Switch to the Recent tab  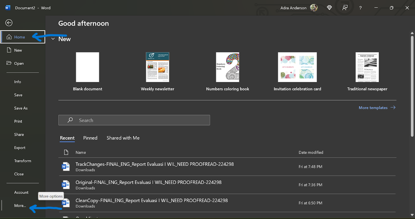point(67,138)
